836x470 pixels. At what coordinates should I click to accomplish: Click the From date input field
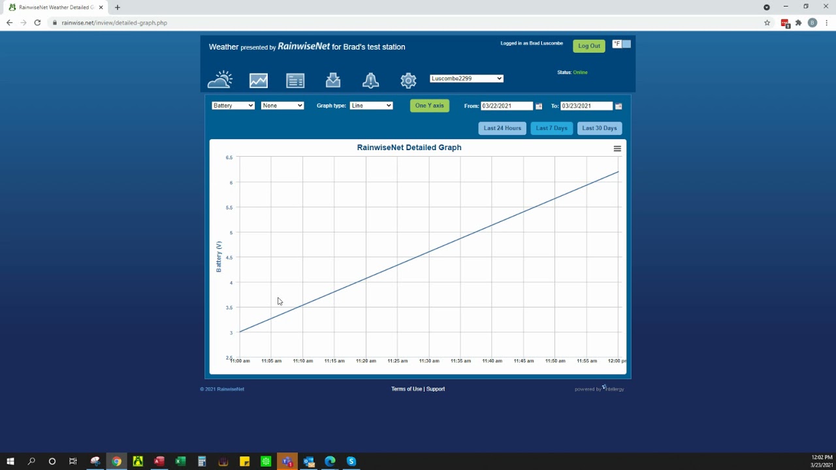coord(507,106)
